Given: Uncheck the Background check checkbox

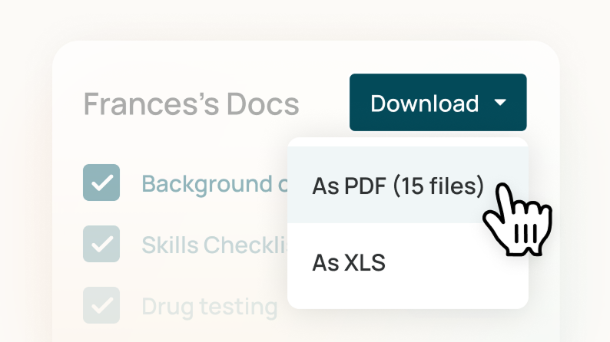Looking at the screenshot, I should pos(101,183).
